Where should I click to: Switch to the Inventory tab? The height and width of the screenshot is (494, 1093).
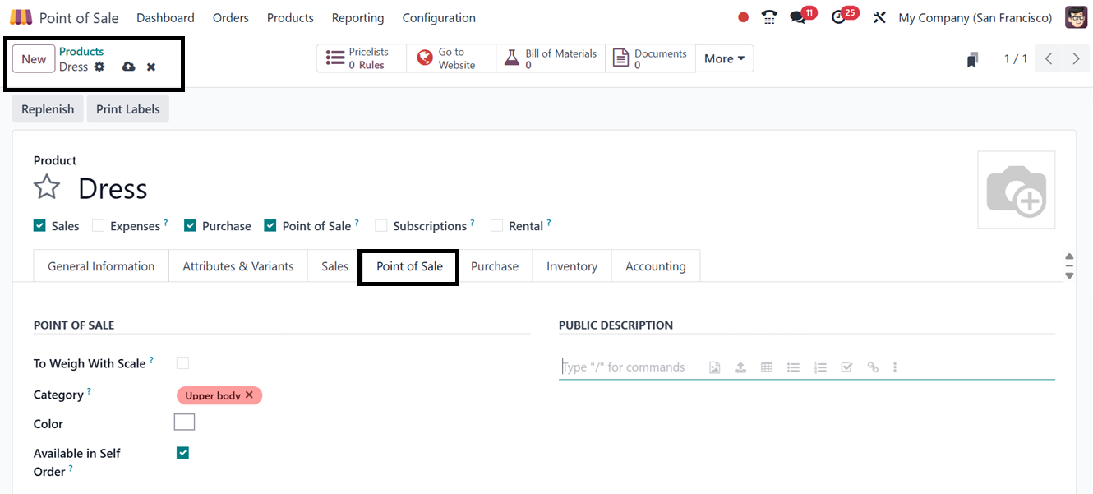(572, 266)
